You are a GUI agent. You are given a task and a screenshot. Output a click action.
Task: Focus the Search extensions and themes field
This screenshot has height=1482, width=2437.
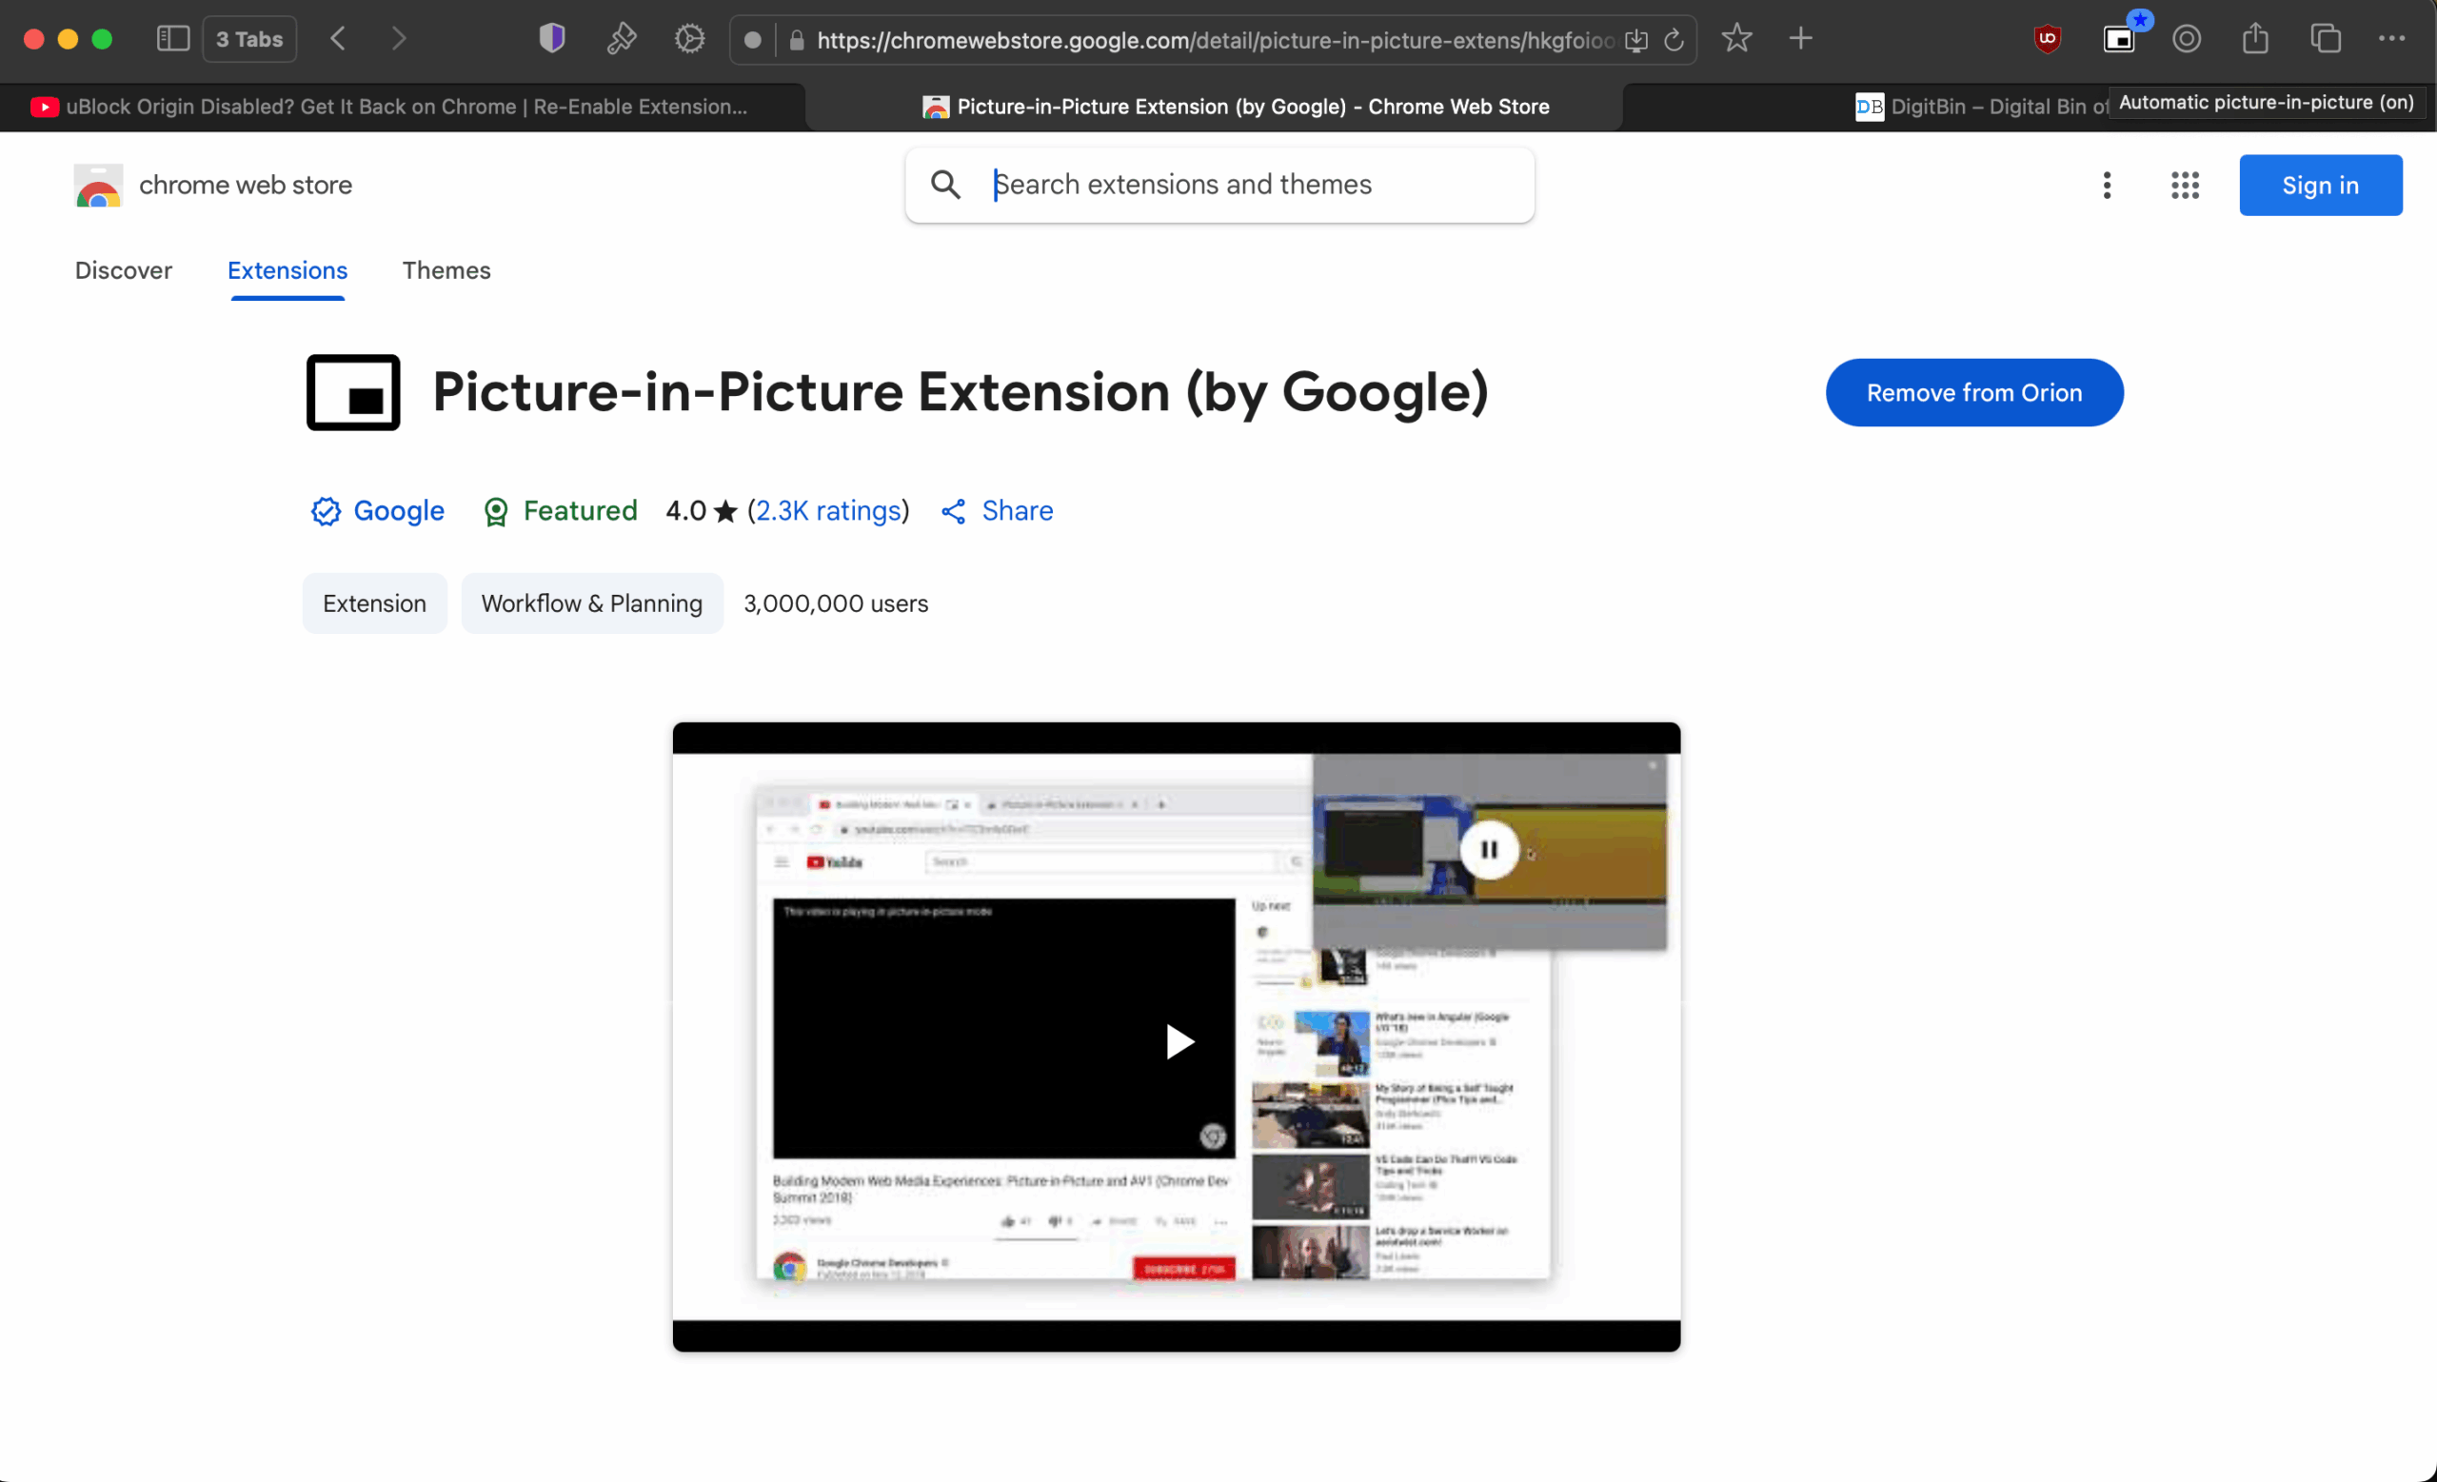[x=1219, y=185]
